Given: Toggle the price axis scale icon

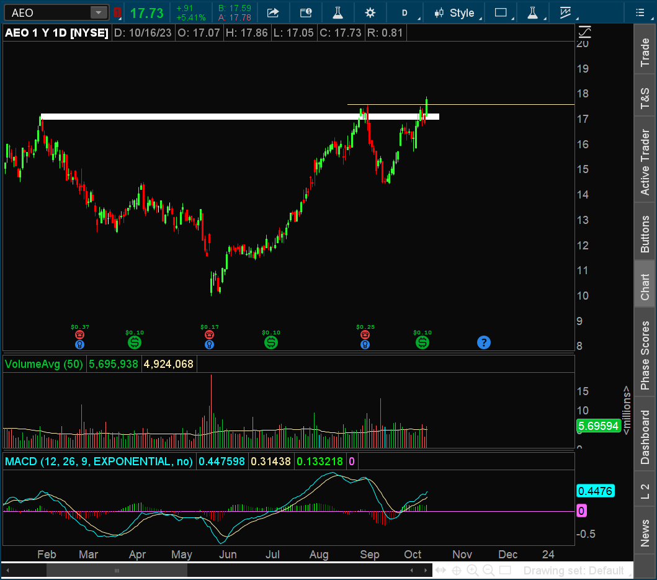Looking at the screenshot, I should click(584, 32).
